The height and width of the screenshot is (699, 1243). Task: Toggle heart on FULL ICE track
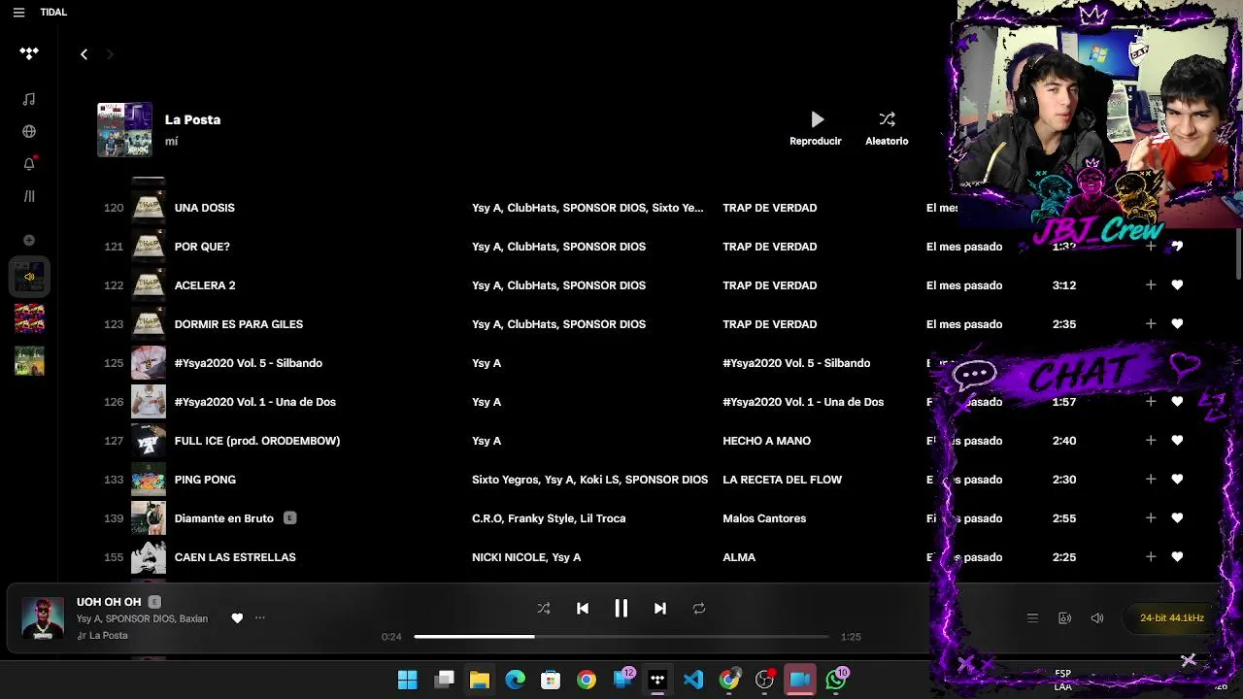pos(1177,441)
